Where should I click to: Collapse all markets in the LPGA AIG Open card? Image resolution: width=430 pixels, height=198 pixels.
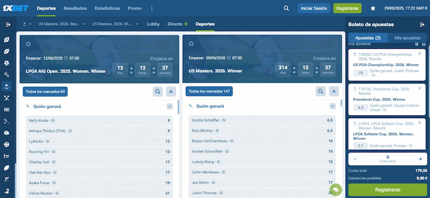171,91
